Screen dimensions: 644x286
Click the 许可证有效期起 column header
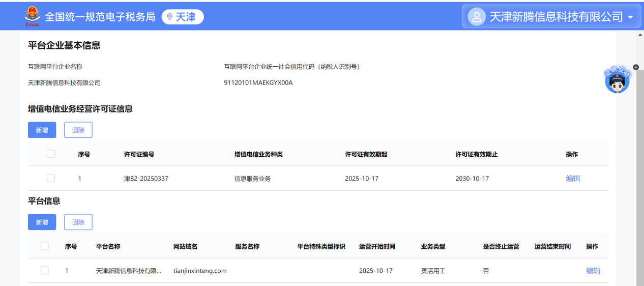coord(366,154)
